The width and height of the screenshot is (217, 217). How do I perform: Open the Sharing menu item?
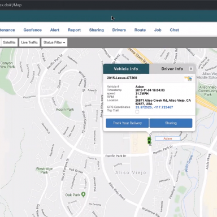(x=97, y=30)
